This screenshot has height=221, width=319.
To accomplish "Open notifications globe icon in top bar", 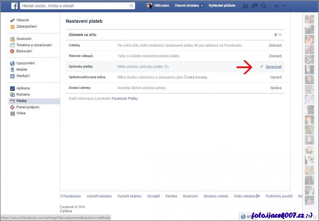I will 263,6.
